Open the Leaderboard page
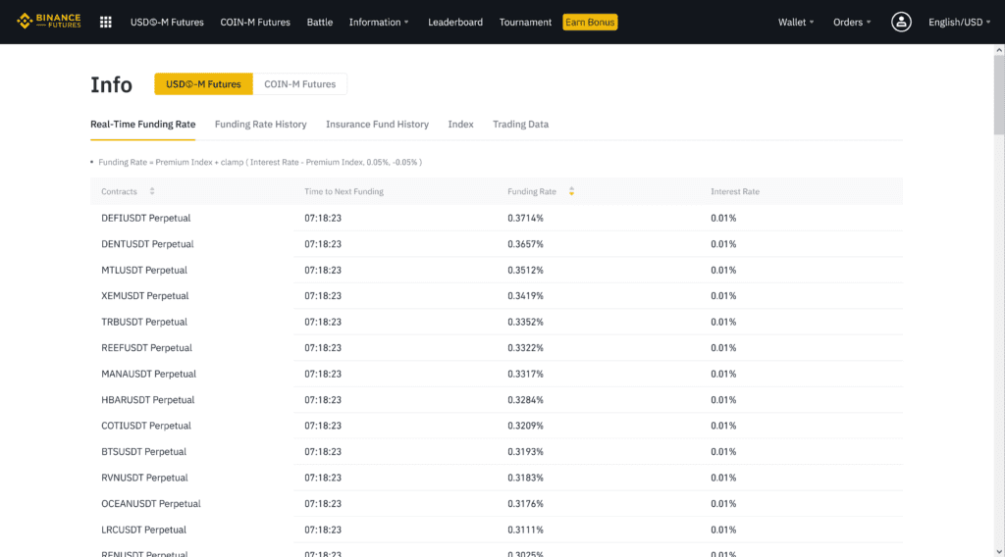Image resolution: width=1005 pixels, height=557 pixels. pyautogui.click(x=455, y=22)
